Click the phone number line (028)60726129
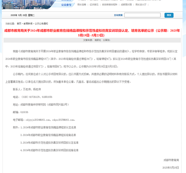The width and height of the screenshot is (186, 173). (32, 97)
